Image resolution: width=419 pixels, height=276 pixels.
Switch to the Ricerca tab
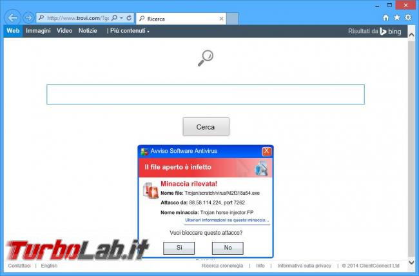tap(181, 19)
